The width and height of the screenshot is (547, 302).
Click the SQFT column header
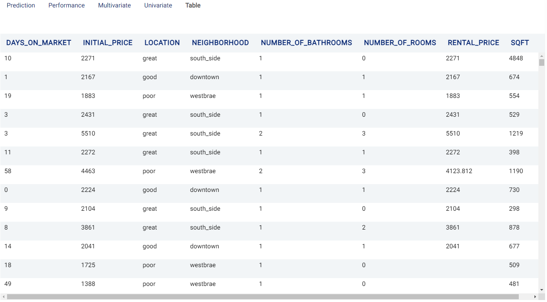520,43
